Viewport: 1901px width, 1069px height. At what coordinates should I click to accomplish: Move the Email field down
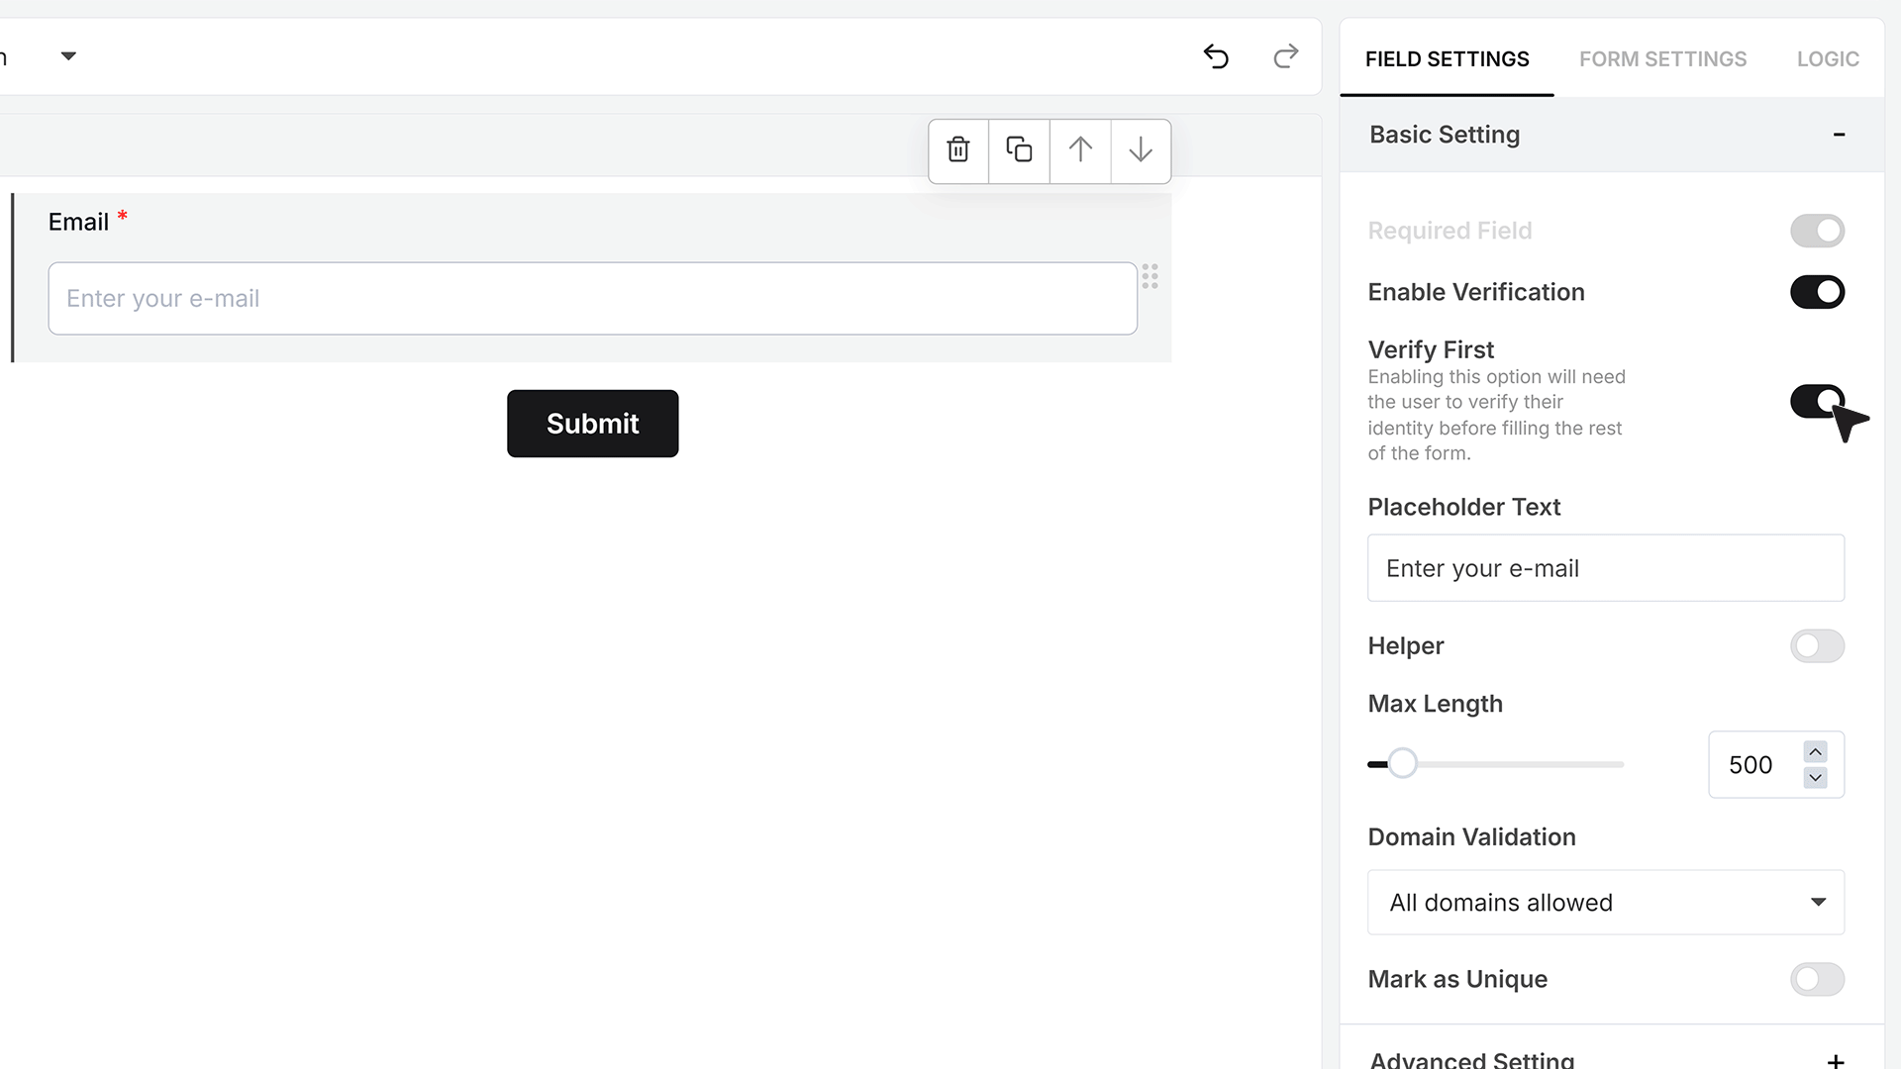point(1141,150)
